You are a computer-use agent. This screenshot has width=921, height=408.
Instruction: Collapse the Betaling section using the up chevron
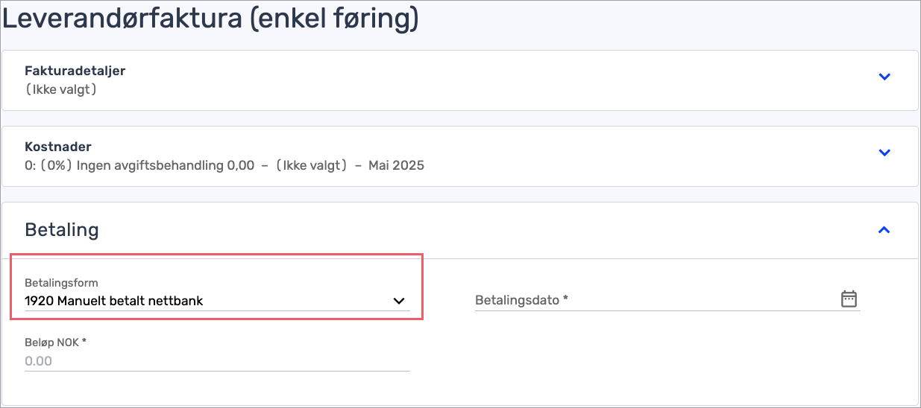click(884, 230)
